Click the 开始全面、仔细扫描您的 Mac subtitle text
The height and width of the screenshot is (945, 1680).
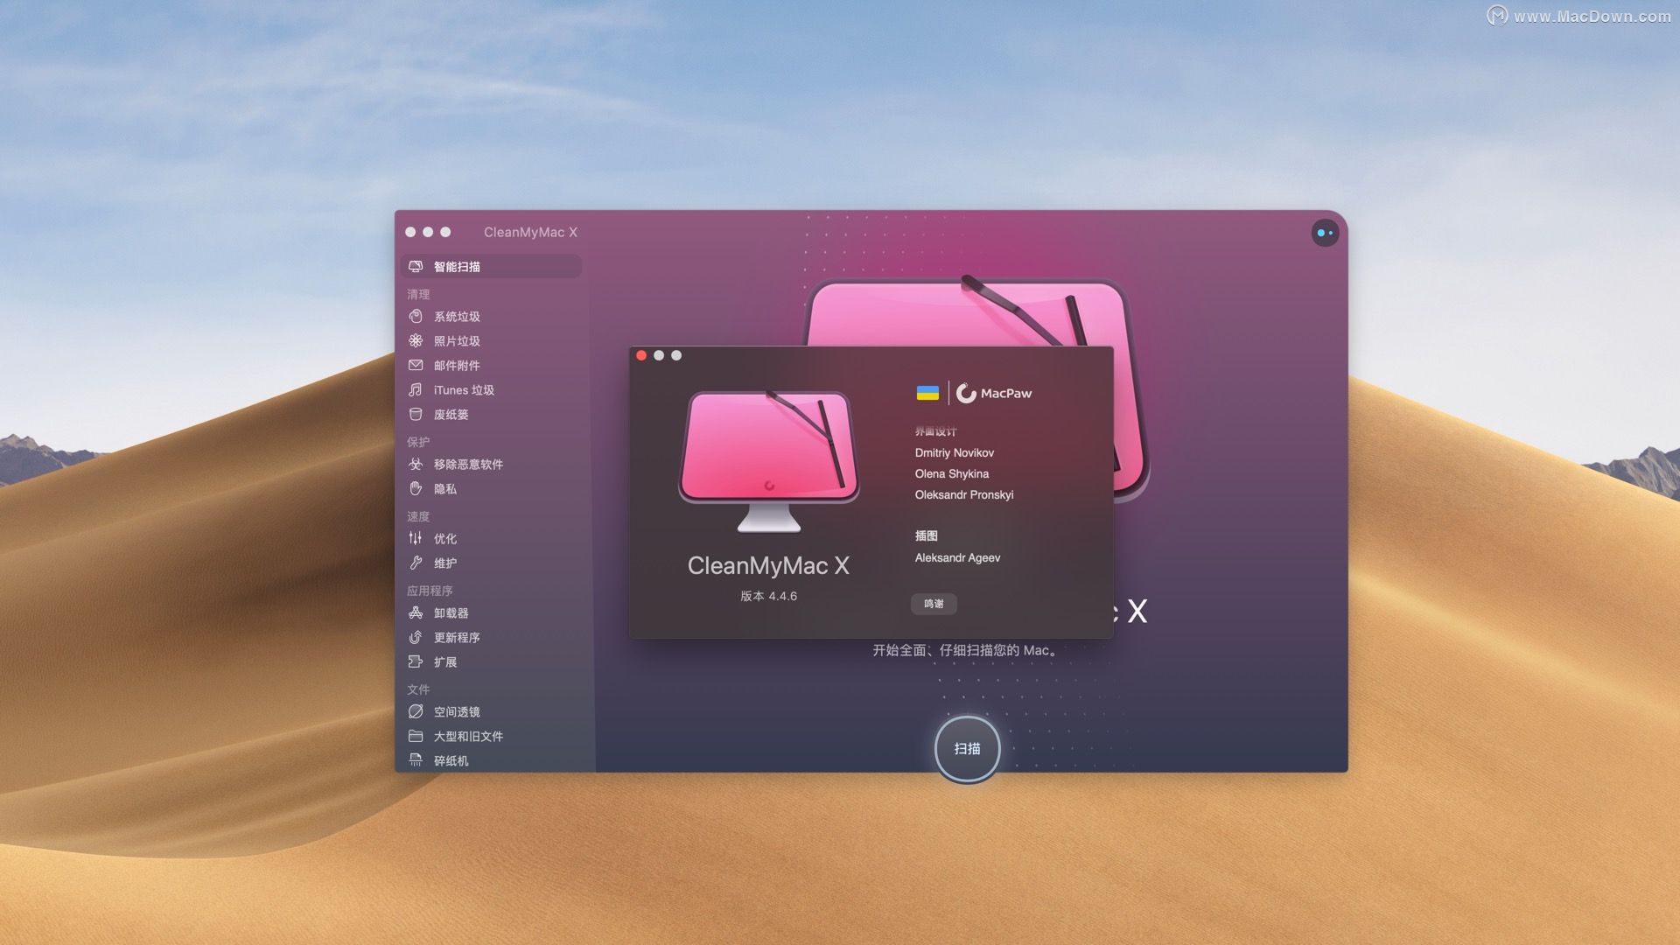pos(965,650)
